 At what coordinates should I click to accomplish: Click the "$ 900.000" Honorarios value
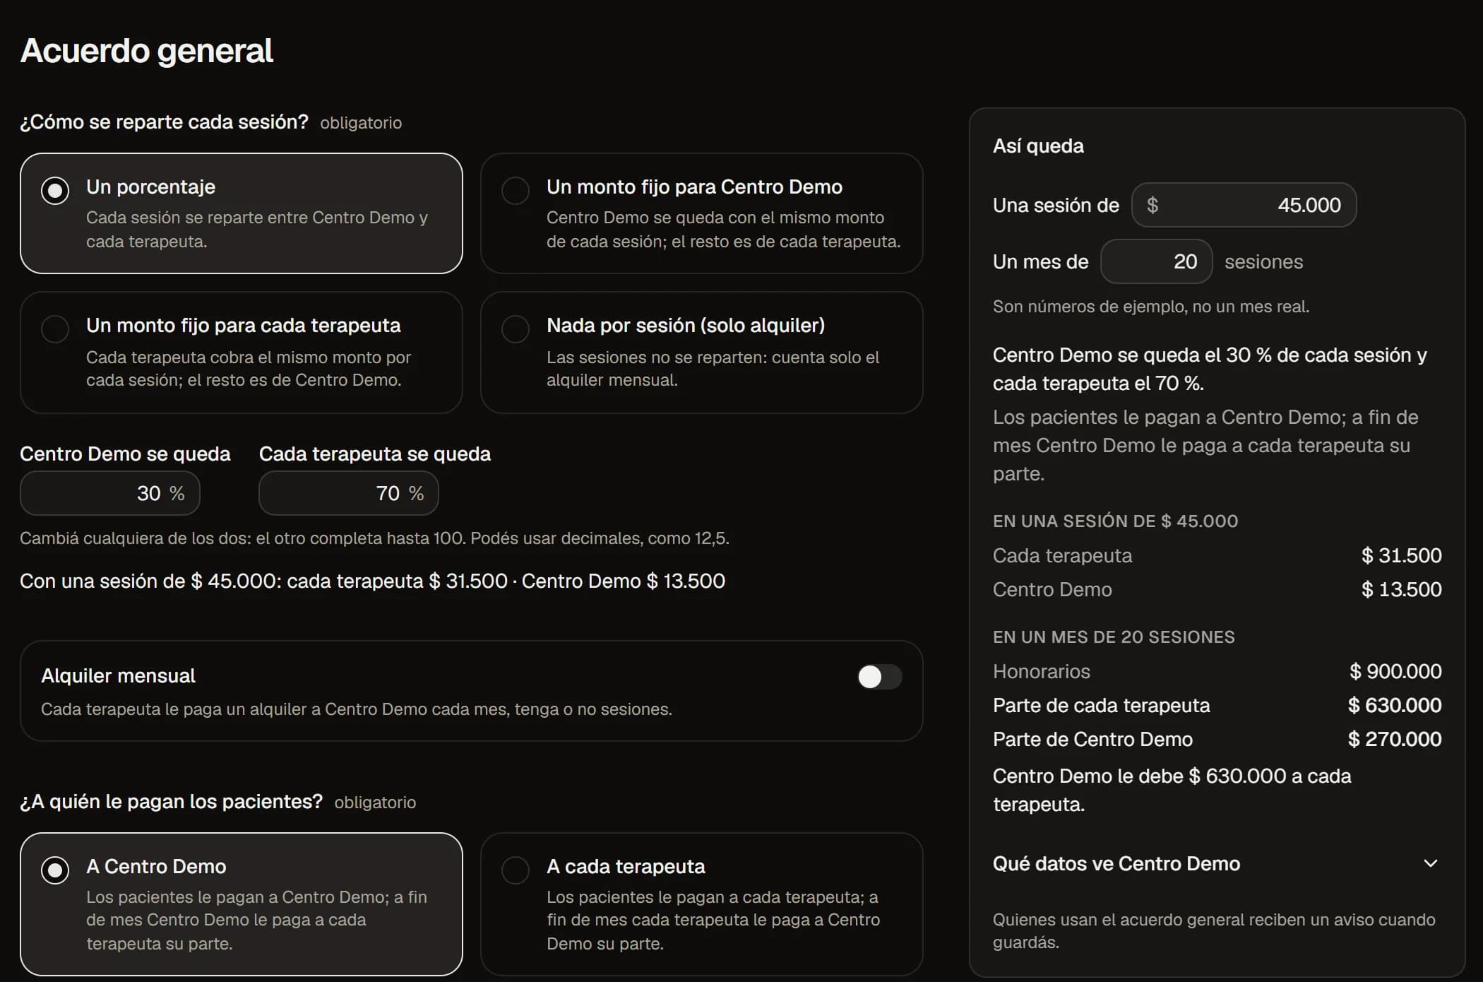pyautogui.click(x=1395, y=671)
